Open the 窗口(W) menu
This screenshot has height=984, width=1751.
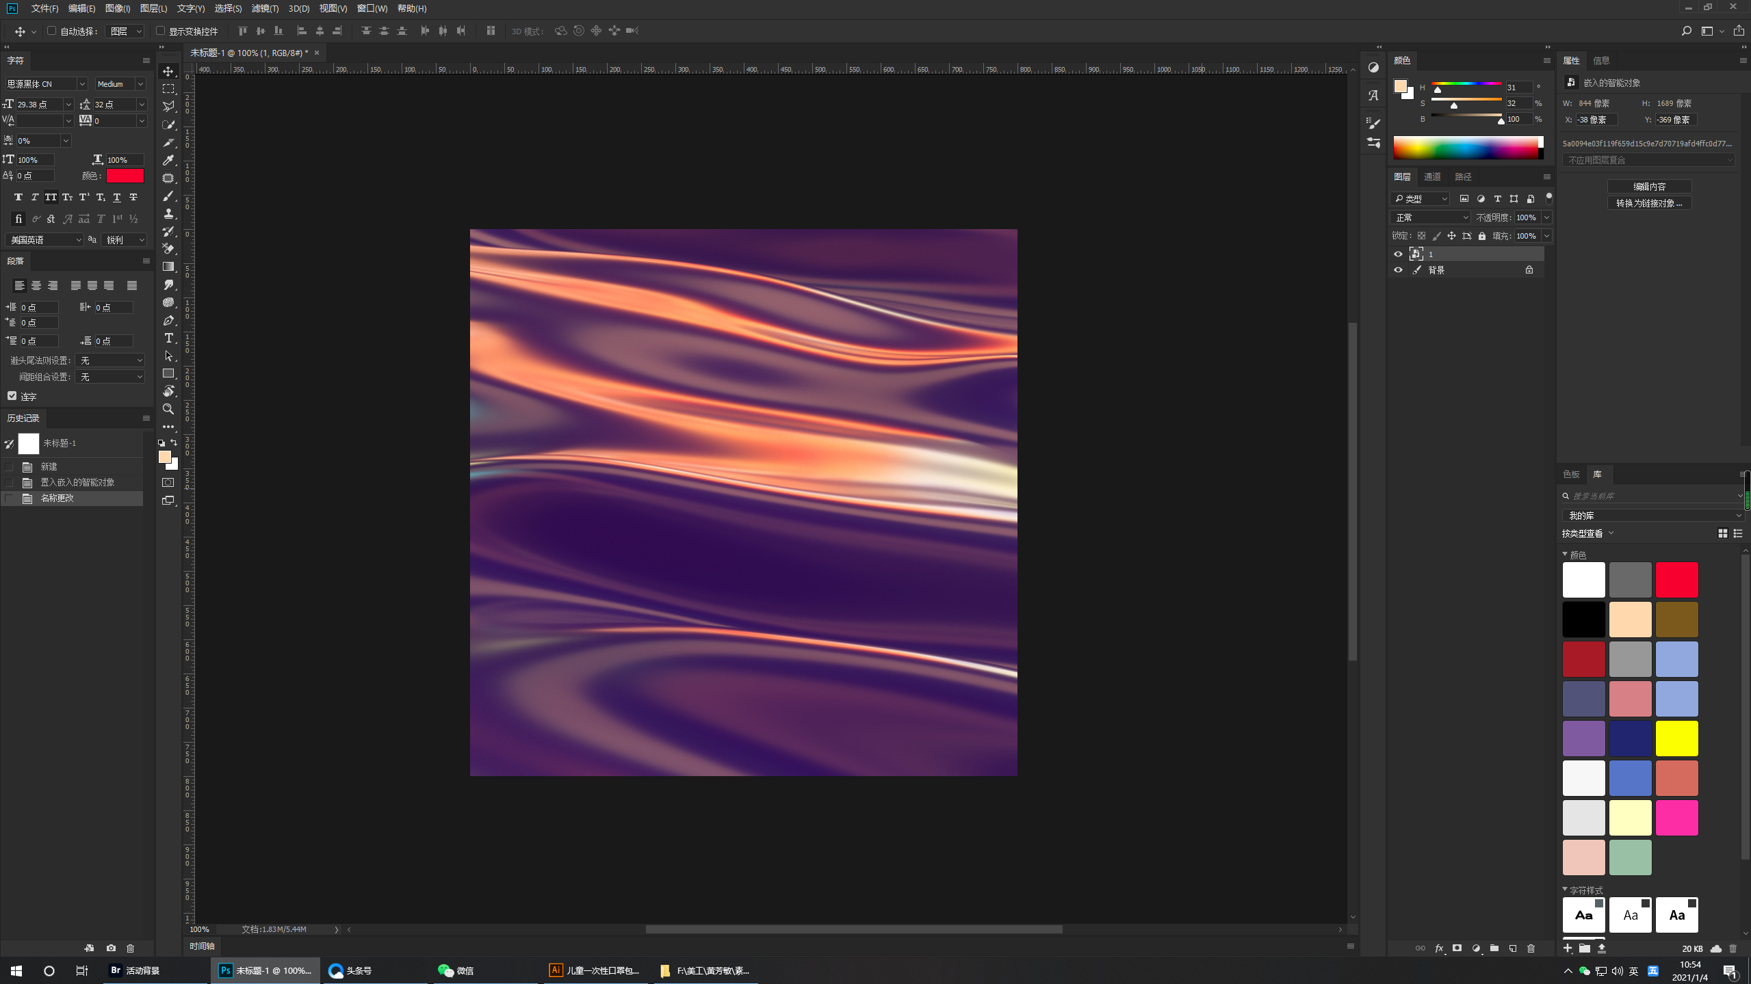pyautogui.click(x=372, y=8)
